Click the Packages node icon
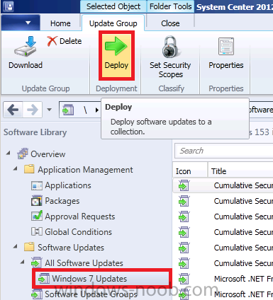Screen dimensions: 273x300 coord(37,201)
